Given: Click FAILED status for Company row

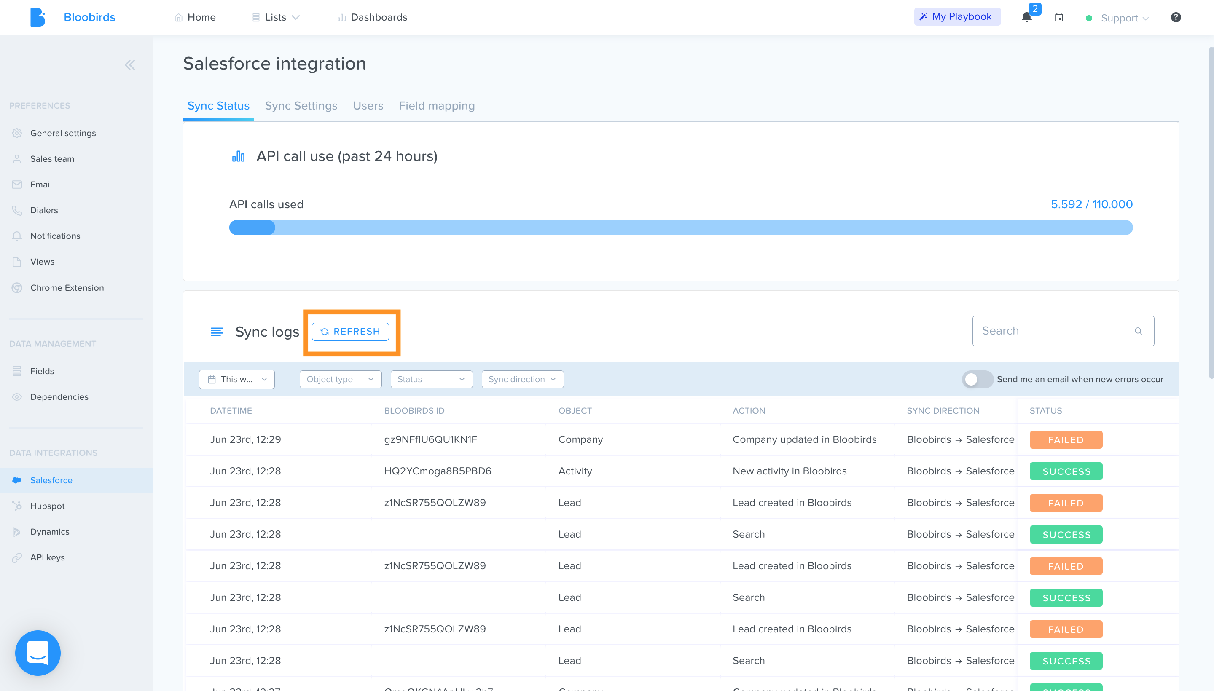Looking at the screenshot, I should [1066, 440].
